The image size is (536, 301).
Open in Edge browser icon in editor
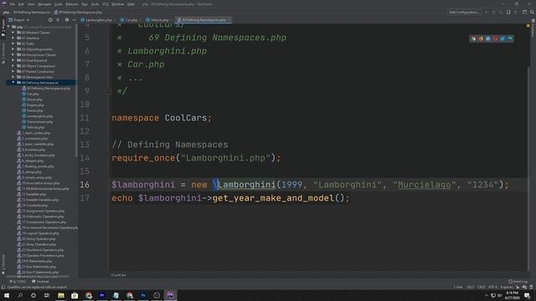coord(510,38)
